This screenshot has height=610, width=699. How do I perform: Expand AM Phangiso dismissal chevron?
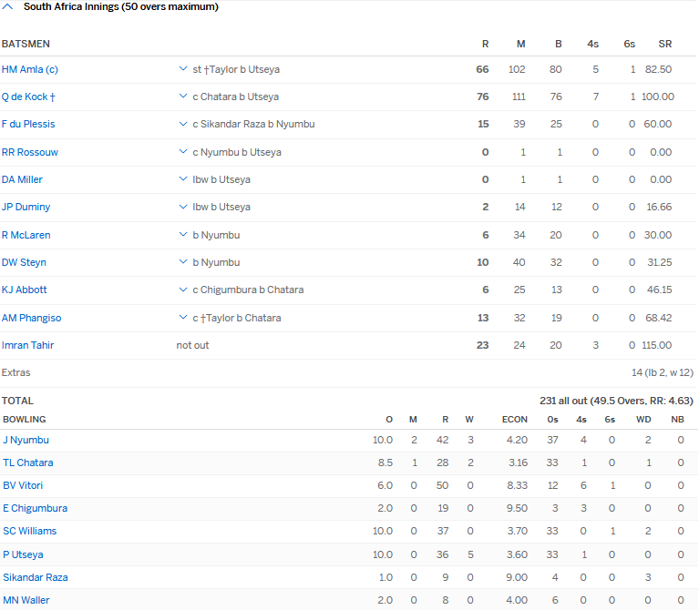tap(183, 318)
